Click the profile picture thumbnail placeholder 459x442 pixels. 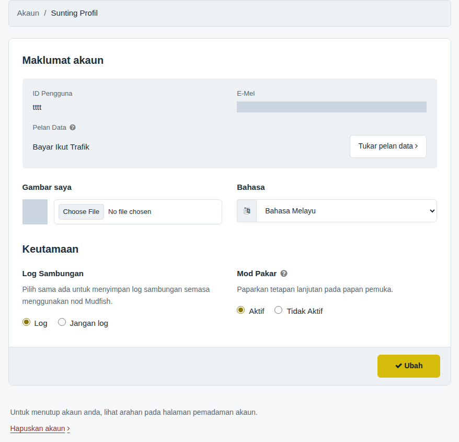click(x=35, y=212)
